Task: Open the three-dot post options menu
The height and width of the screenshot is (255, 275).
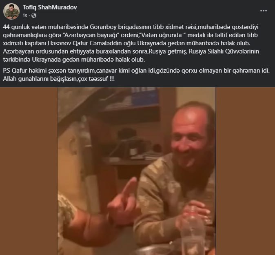Action: [264, 11]
